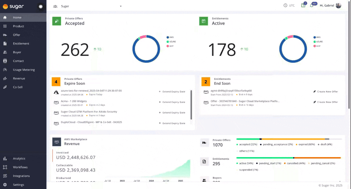Click the orange 4 Expire Soon badge
Viewport: 351px width, 189px height.
point(56,82)
